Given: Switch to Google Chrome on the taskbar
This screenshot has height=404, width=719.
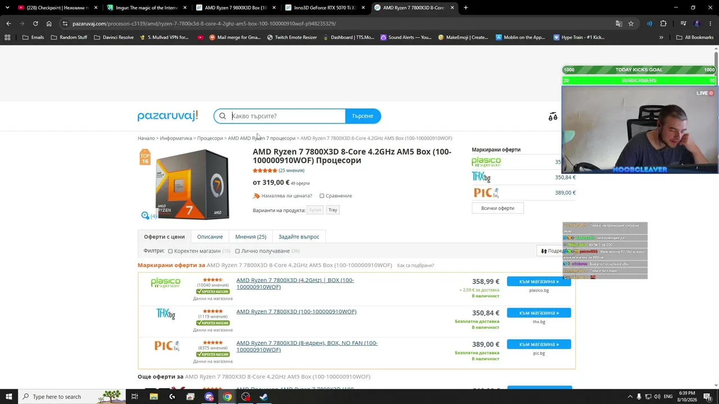Looking at the screenshot, I should [x=227, y=397].
